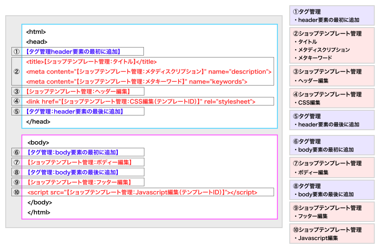This screenshot has height=249, width=380.
Task: Click the closing </body> tag line
Action: (x=40, y=202)
